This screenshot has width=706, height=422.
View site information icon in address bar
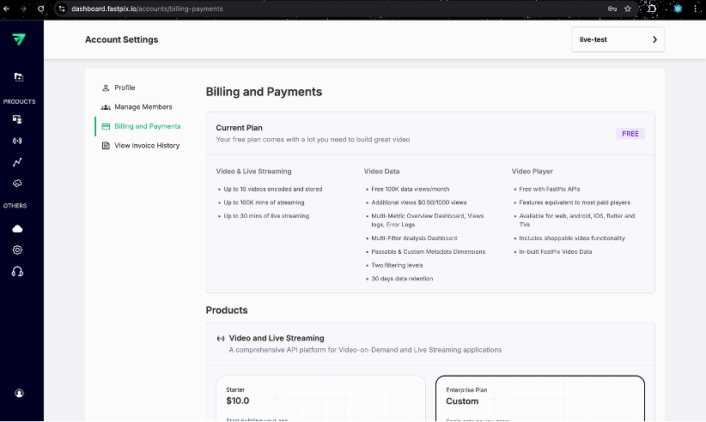(62, 9)
